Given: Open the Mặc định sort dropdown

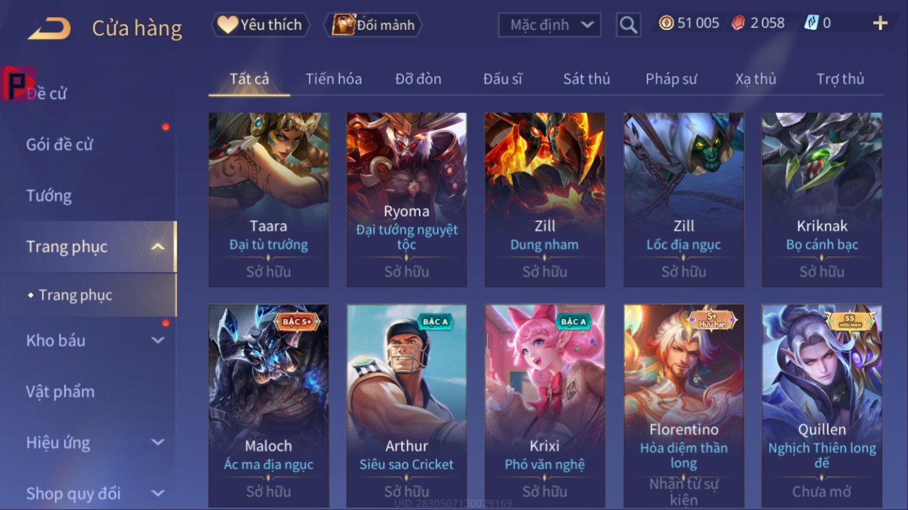Looking at the screenshot, I should coord(550,25).
